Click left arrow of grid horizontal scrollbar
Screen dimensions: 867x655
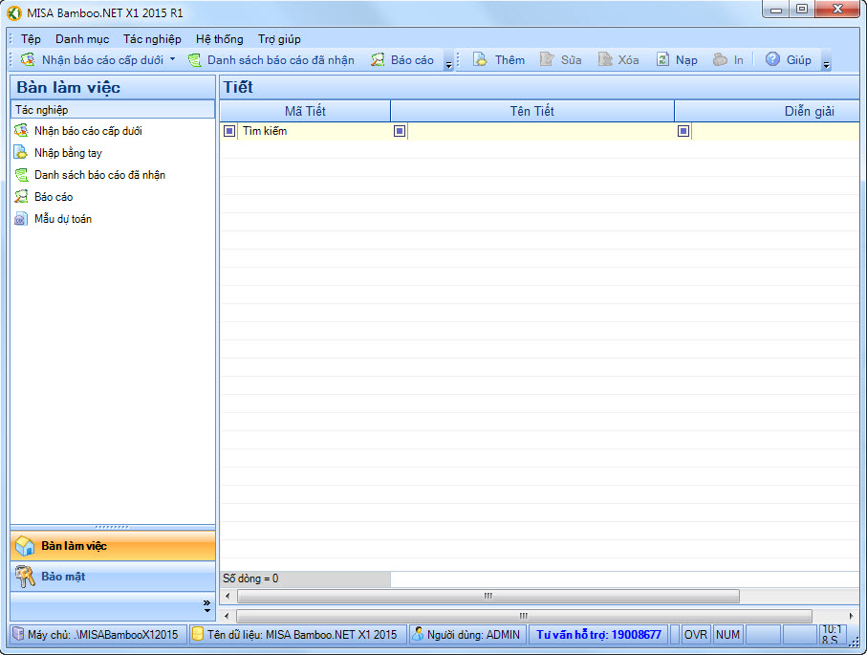(228, 596)
